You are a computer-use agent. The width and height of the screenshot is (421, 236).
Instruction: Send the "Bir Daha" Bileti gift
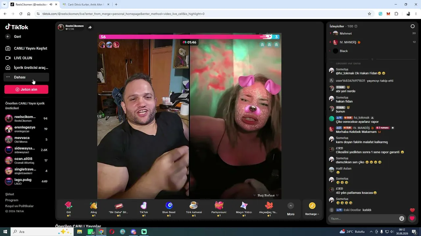[x=118, y=209]
